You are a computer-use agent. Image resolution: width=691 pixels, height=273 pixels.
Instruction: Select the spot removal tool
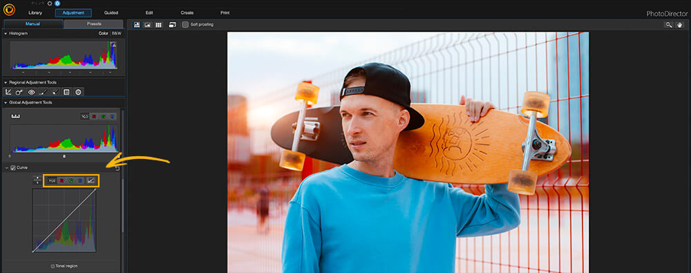tap(19, 92)
